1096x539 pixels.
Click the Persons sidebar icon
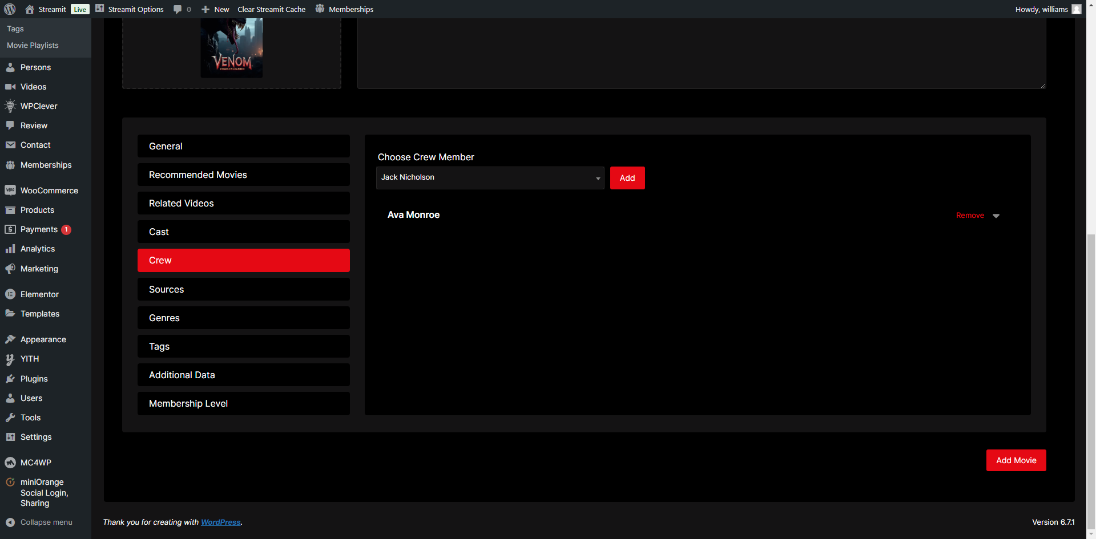pyautogui.click(x=10, y=67)
